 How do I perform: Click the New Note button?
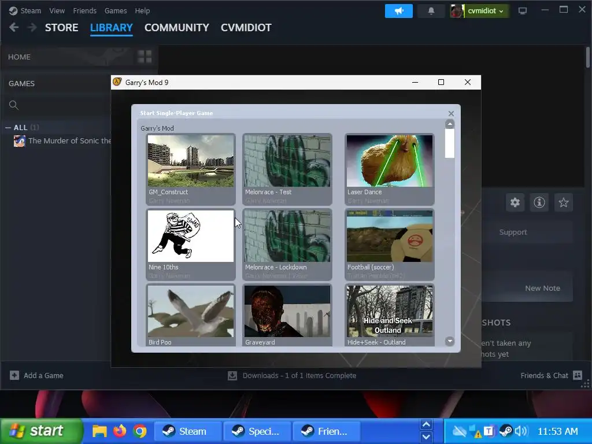pos(542,288)
